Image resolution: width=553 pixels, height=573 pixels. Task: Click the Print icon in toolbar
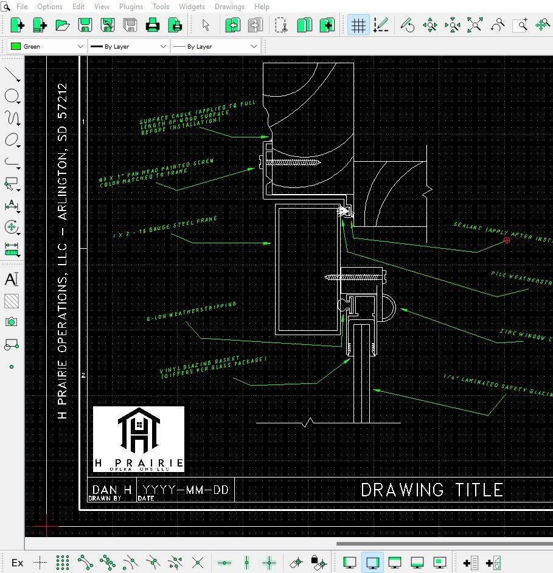click(153, 26)
